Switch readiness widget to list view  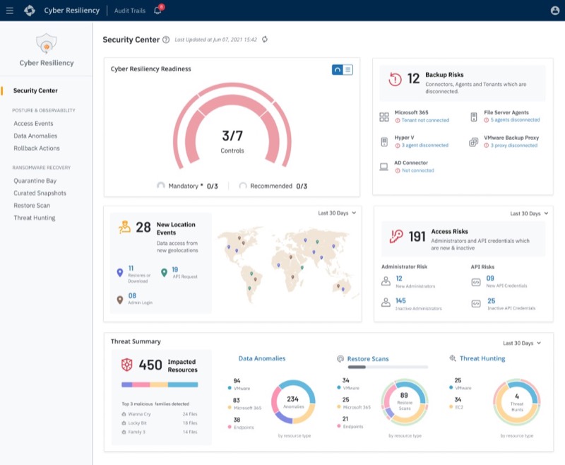(347, 69)
